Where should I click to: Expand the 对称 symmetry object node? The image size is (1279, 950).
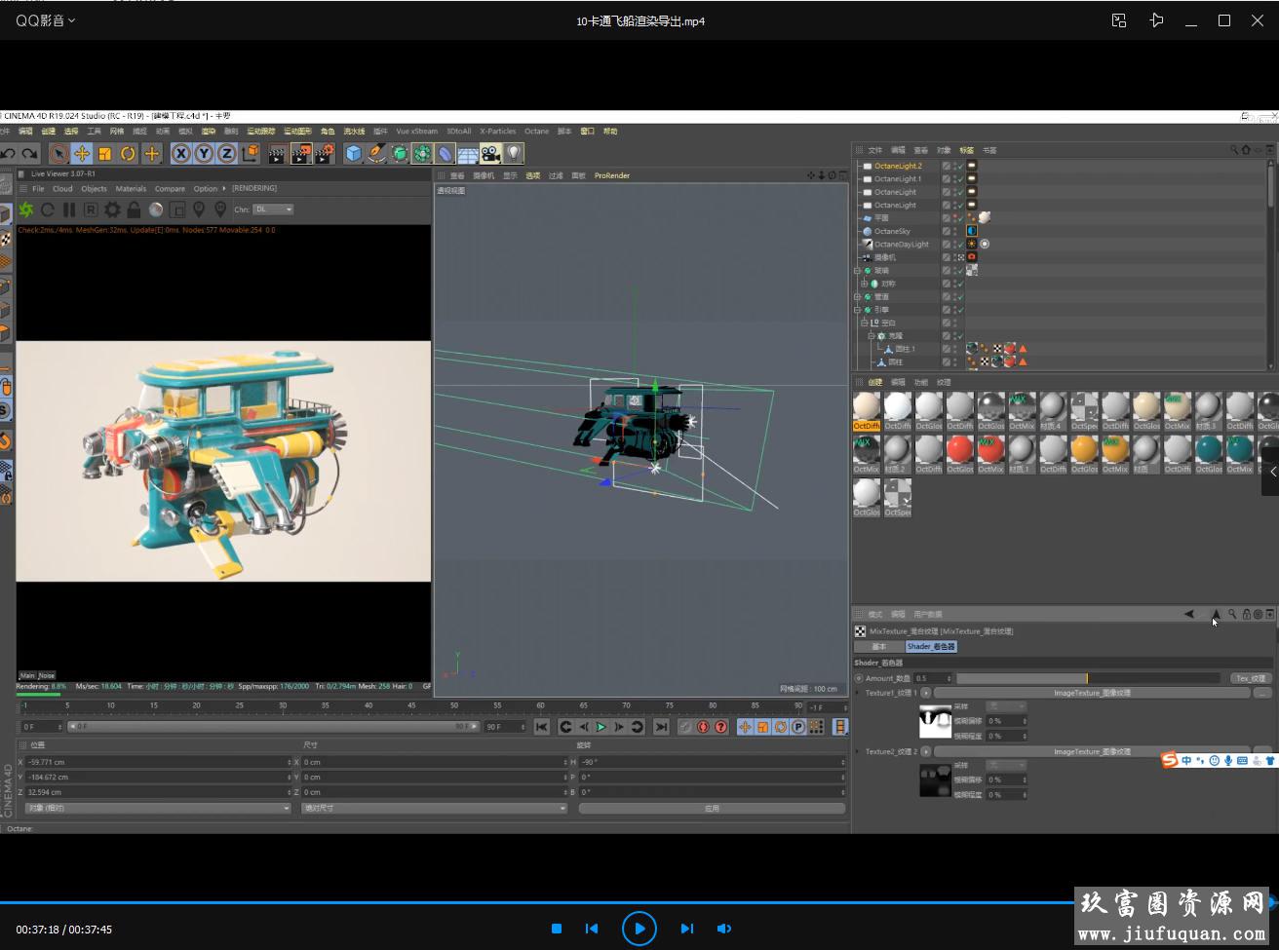[865, 284]
